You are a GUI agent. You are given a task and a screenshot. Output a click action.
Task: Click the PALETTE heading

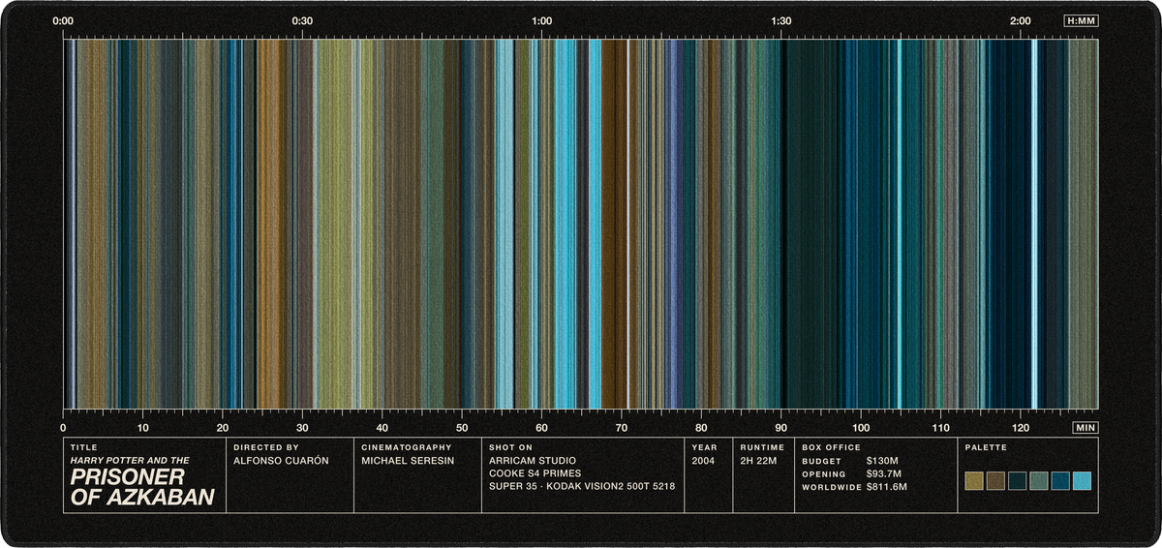point(986,448)
